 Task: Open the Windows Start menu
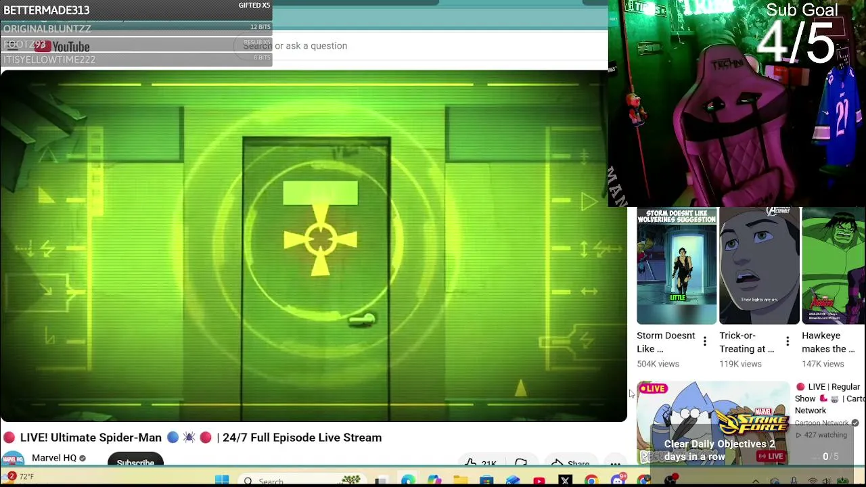click(222, 480)
